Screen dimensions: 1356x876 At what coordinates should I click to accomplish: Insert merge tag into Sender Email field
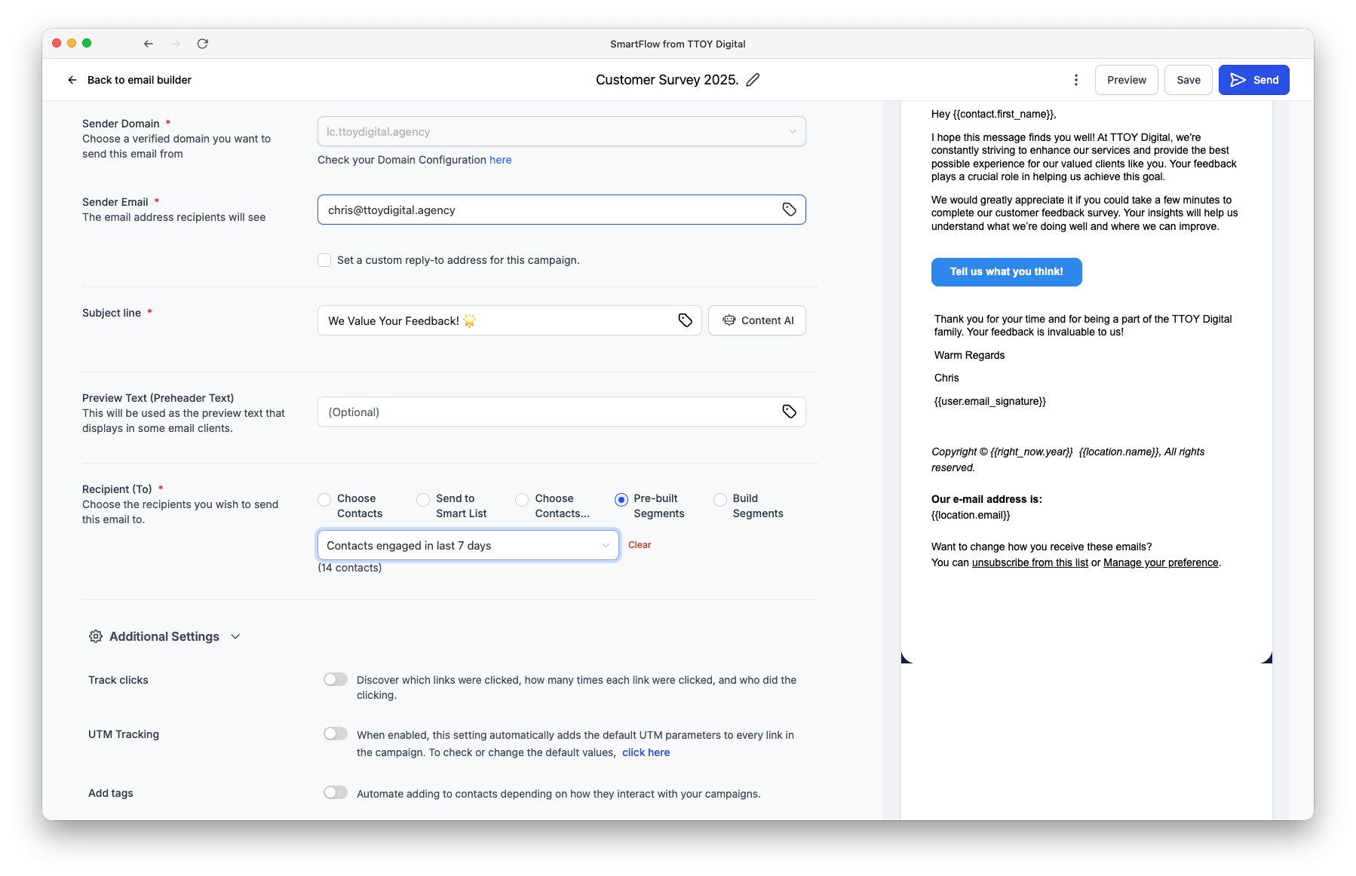click(790, 209)
